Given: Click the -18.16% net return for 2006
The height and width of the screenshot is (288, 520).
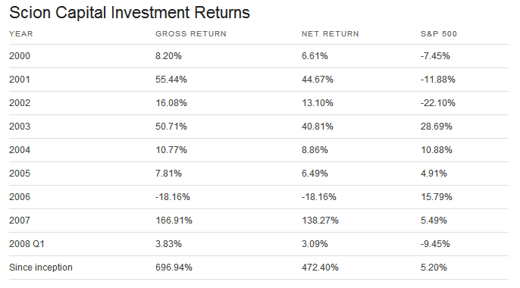Looking at the screenshot, I should pos(318,197).
